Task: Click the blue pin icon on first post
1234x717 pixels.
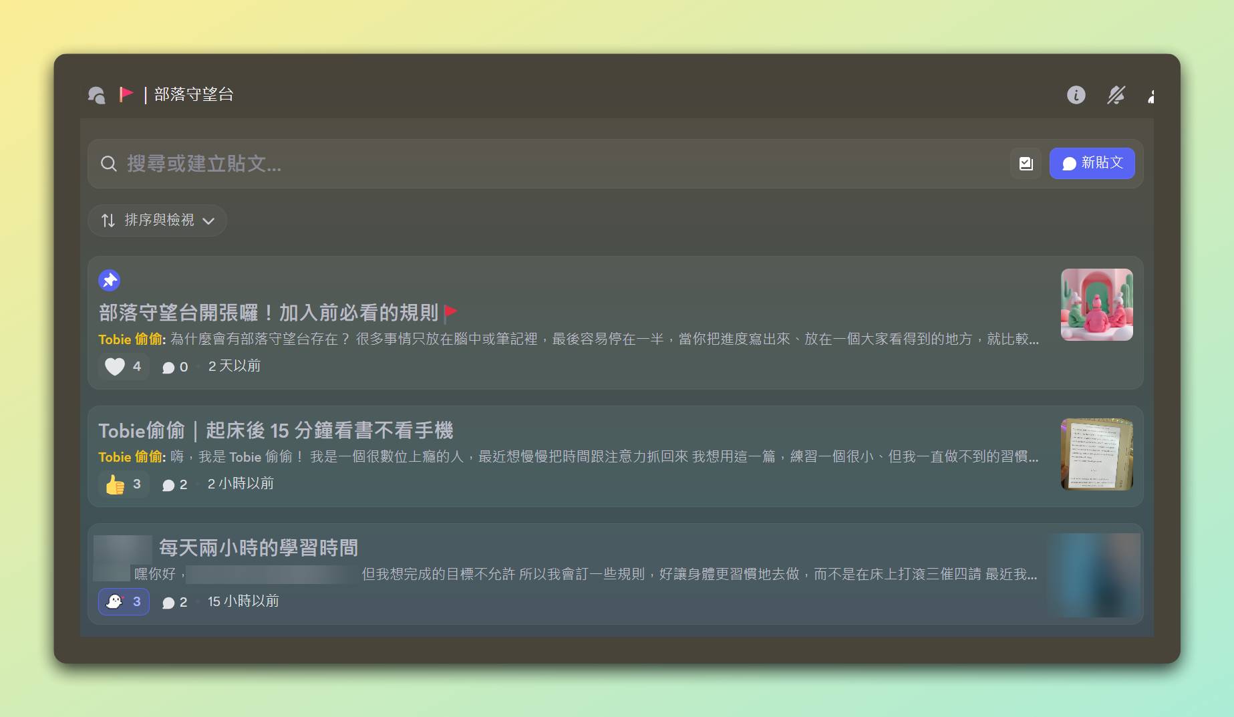Action: 110,280
